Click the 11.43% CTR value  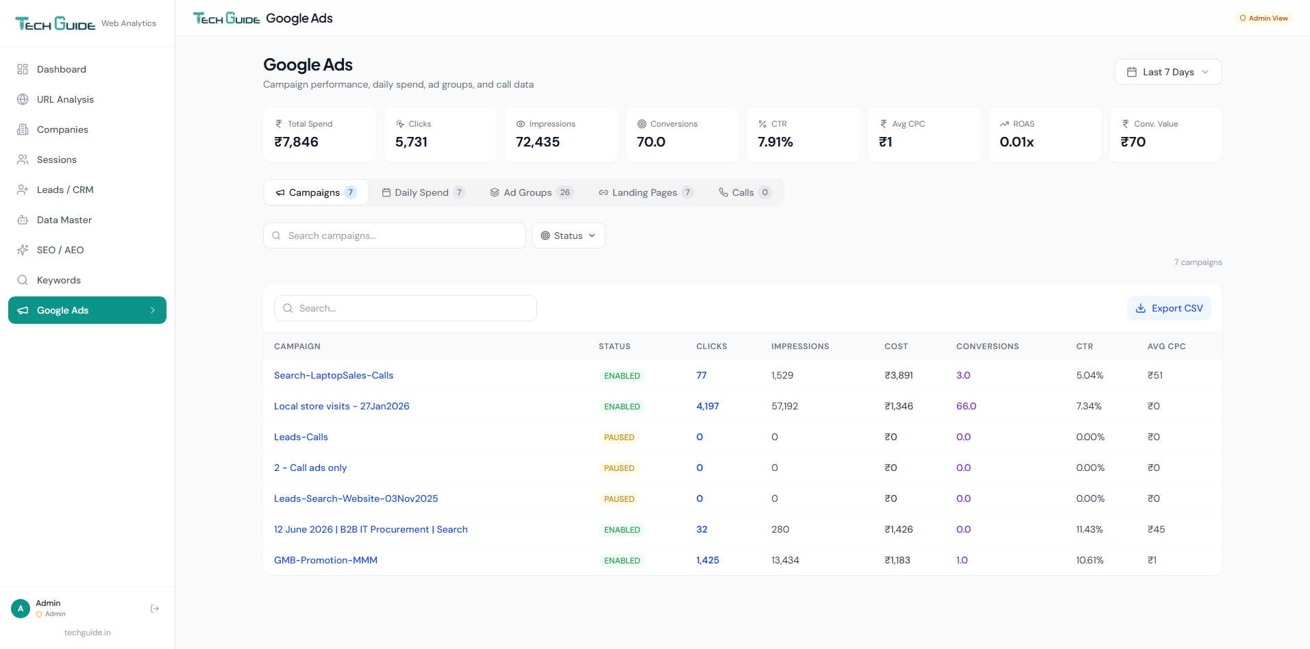coord(1089,529)
